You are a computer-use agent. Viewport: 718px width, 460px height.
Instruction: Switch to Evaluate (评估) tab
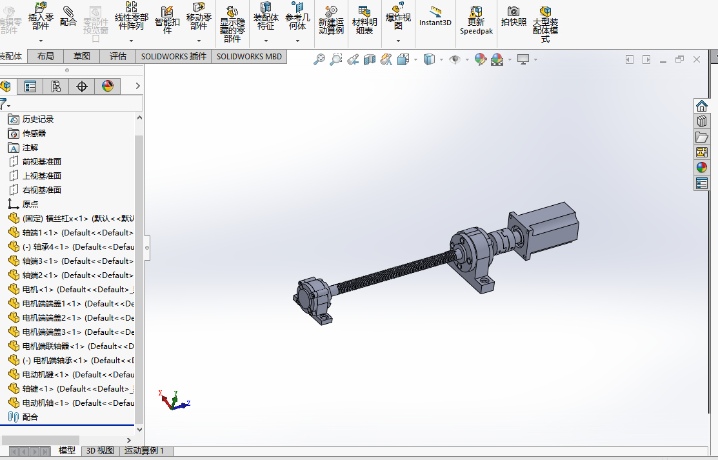(117, 56)
